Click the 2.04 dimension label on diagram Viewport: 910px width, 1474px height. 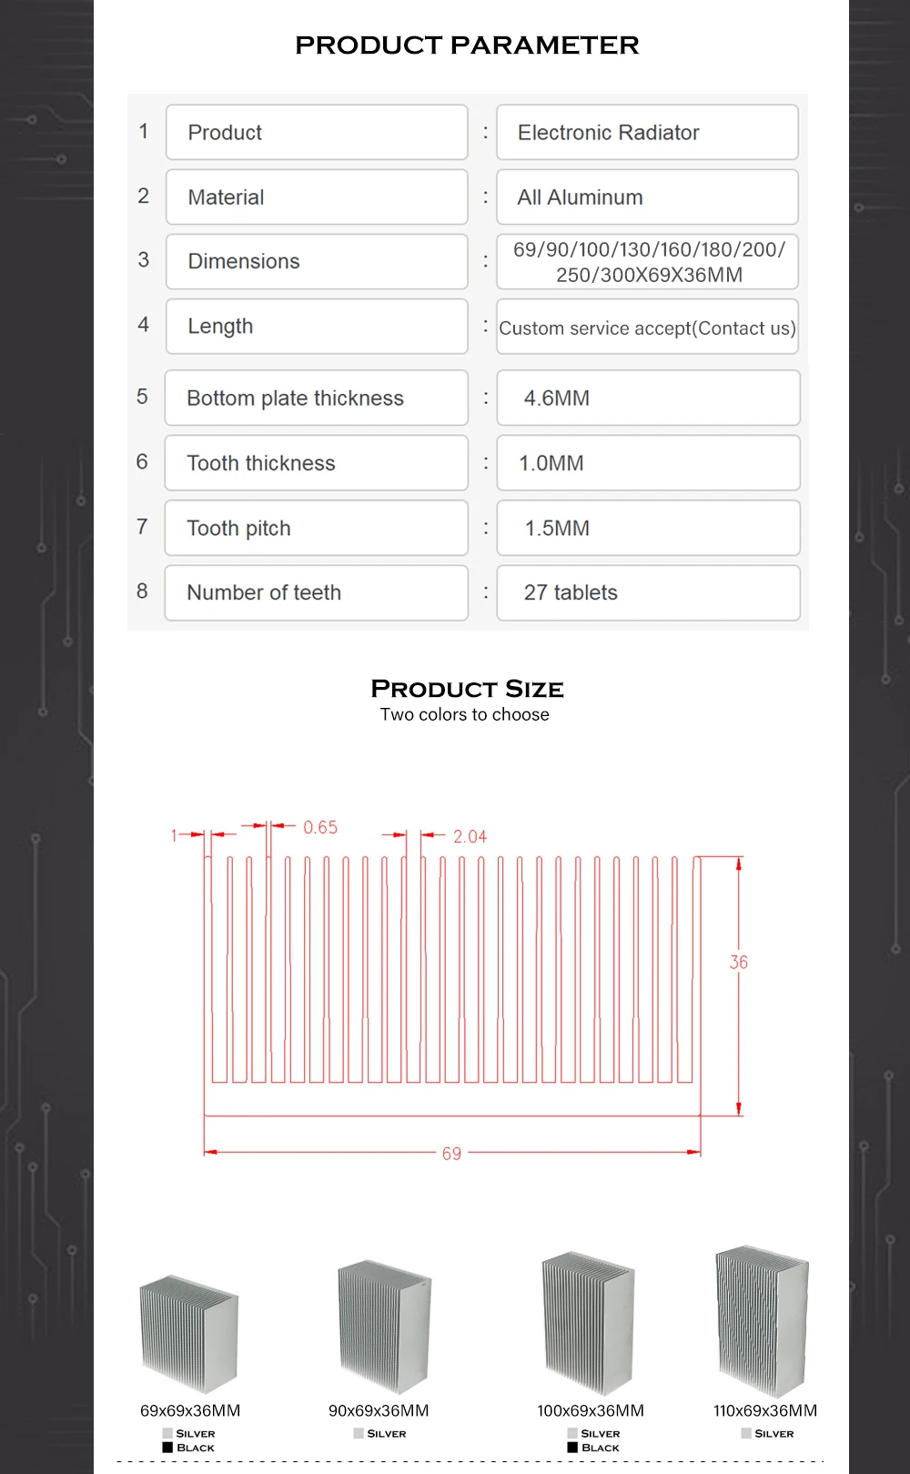(x=470, y=836)
